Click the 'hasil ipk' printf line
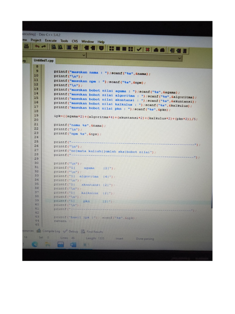 (x=95, y=217)
